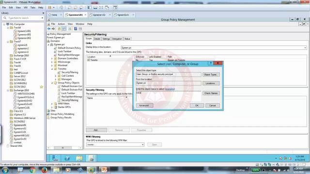Image resolution: width=310 pixels, height=174 pixels.
Task: Click the manage snapshots toolbar icon
Action: click(81, 8)
